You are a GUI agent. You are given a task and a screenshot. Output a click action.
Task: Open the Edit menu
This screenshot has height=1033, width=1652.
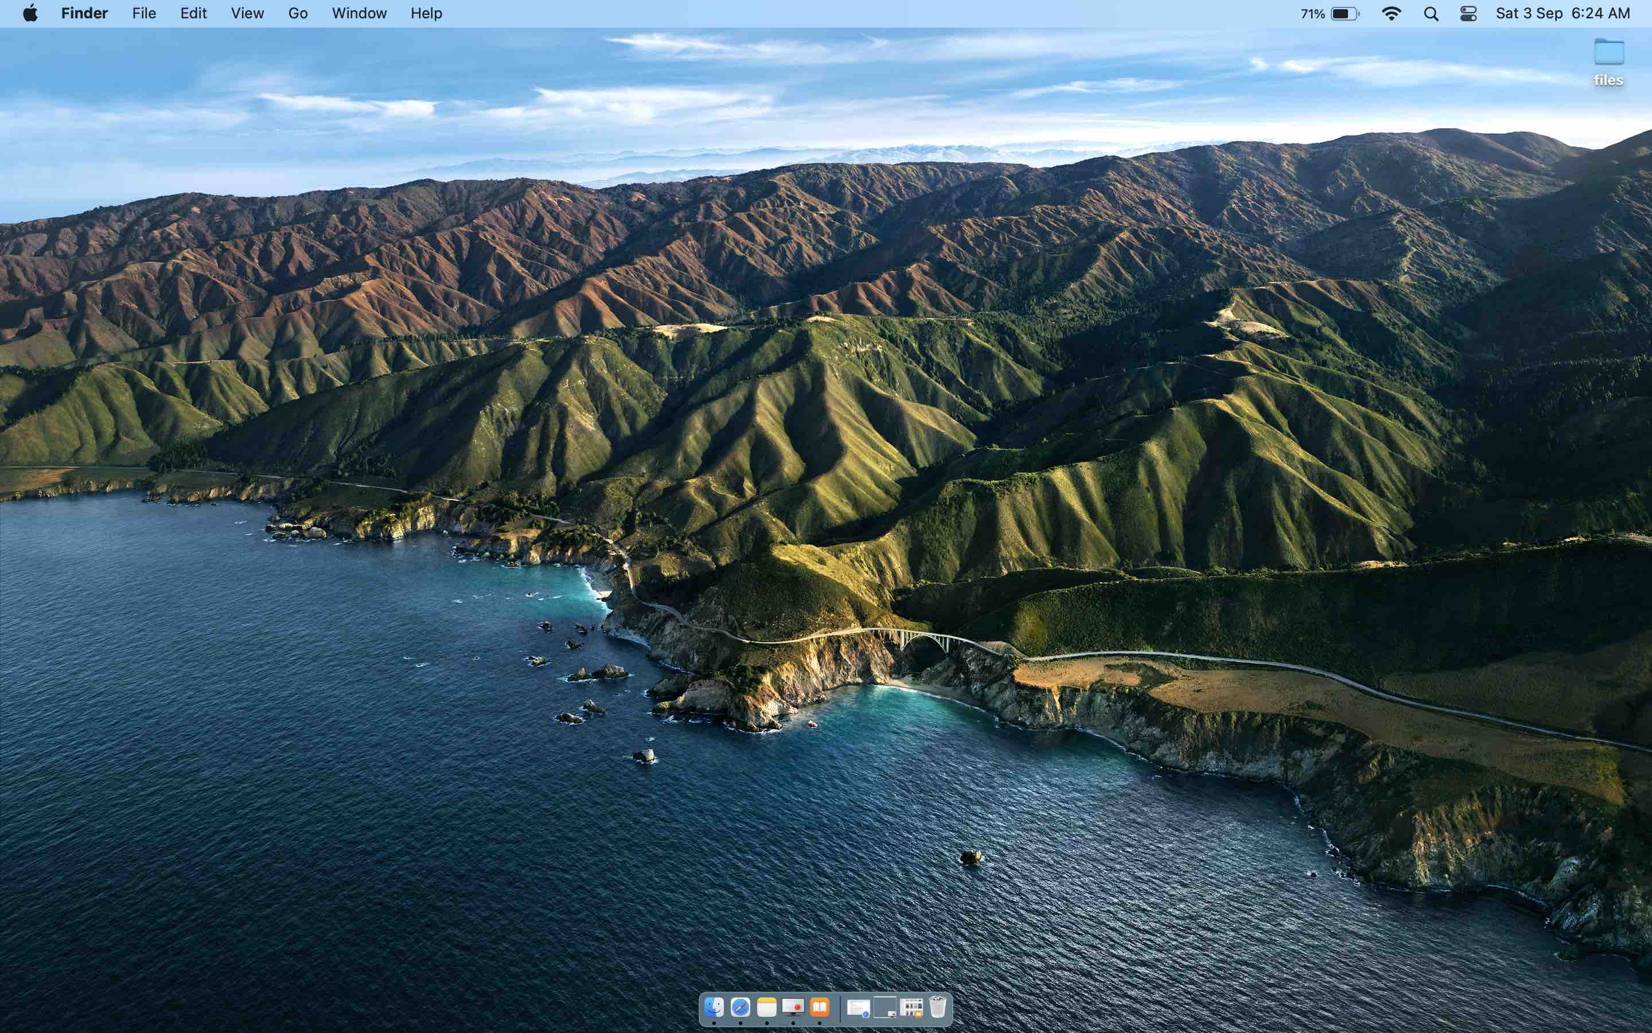coord(193,14)
